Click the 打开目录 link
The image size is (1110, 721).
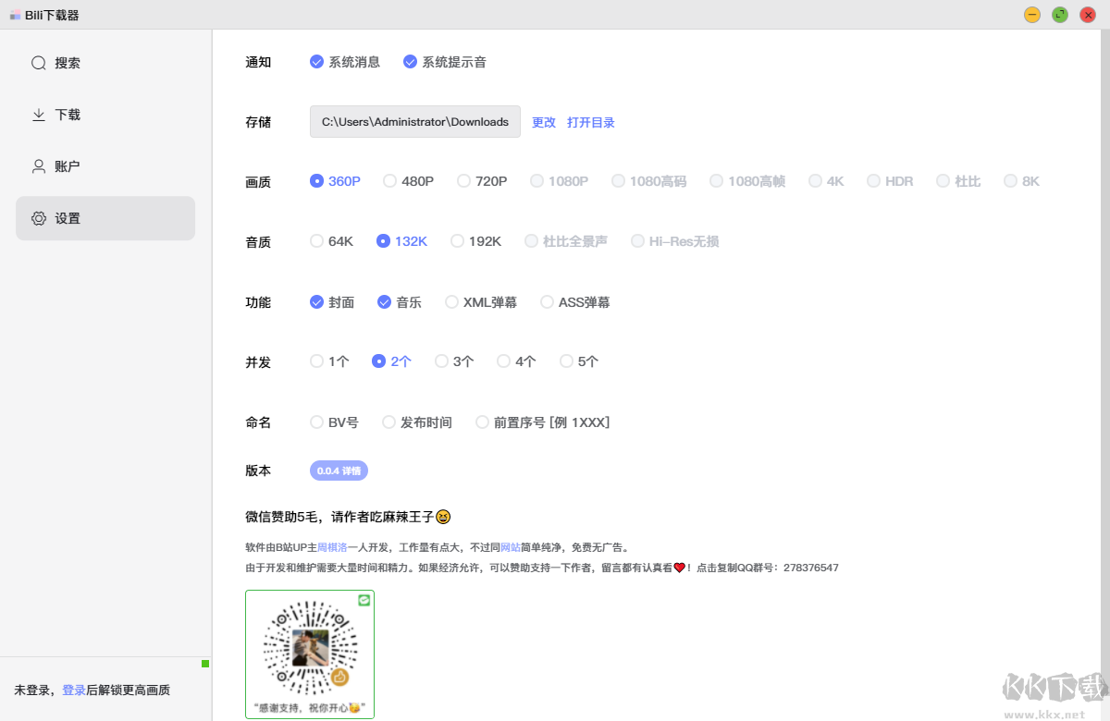click(591, 122)
